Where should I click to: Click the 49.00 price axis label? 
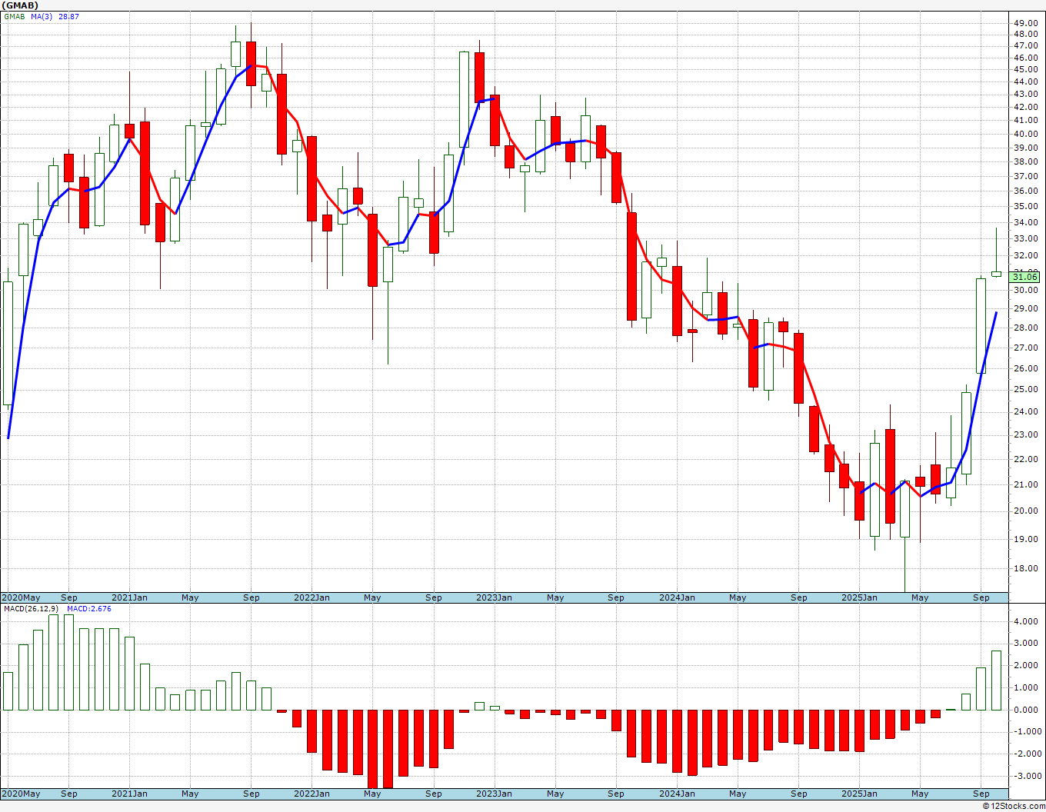1025,23
